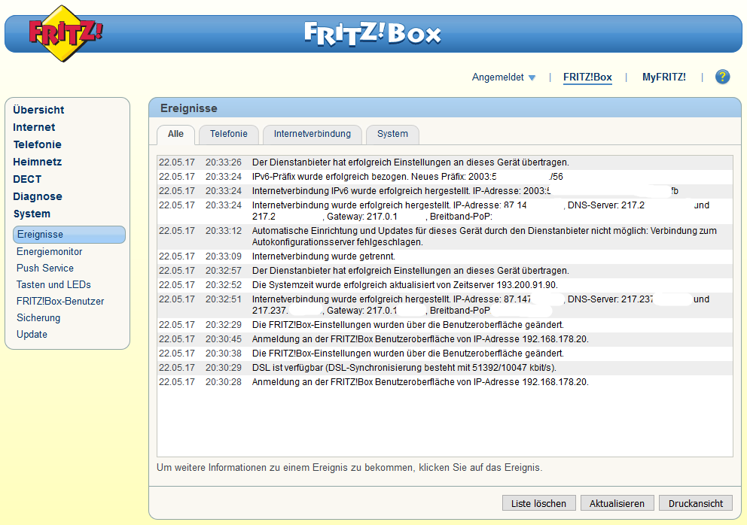This screenshot has height=525, width=747.
Task: Select the DSL ist verfügbar event
Action: (x=445, y=368)
